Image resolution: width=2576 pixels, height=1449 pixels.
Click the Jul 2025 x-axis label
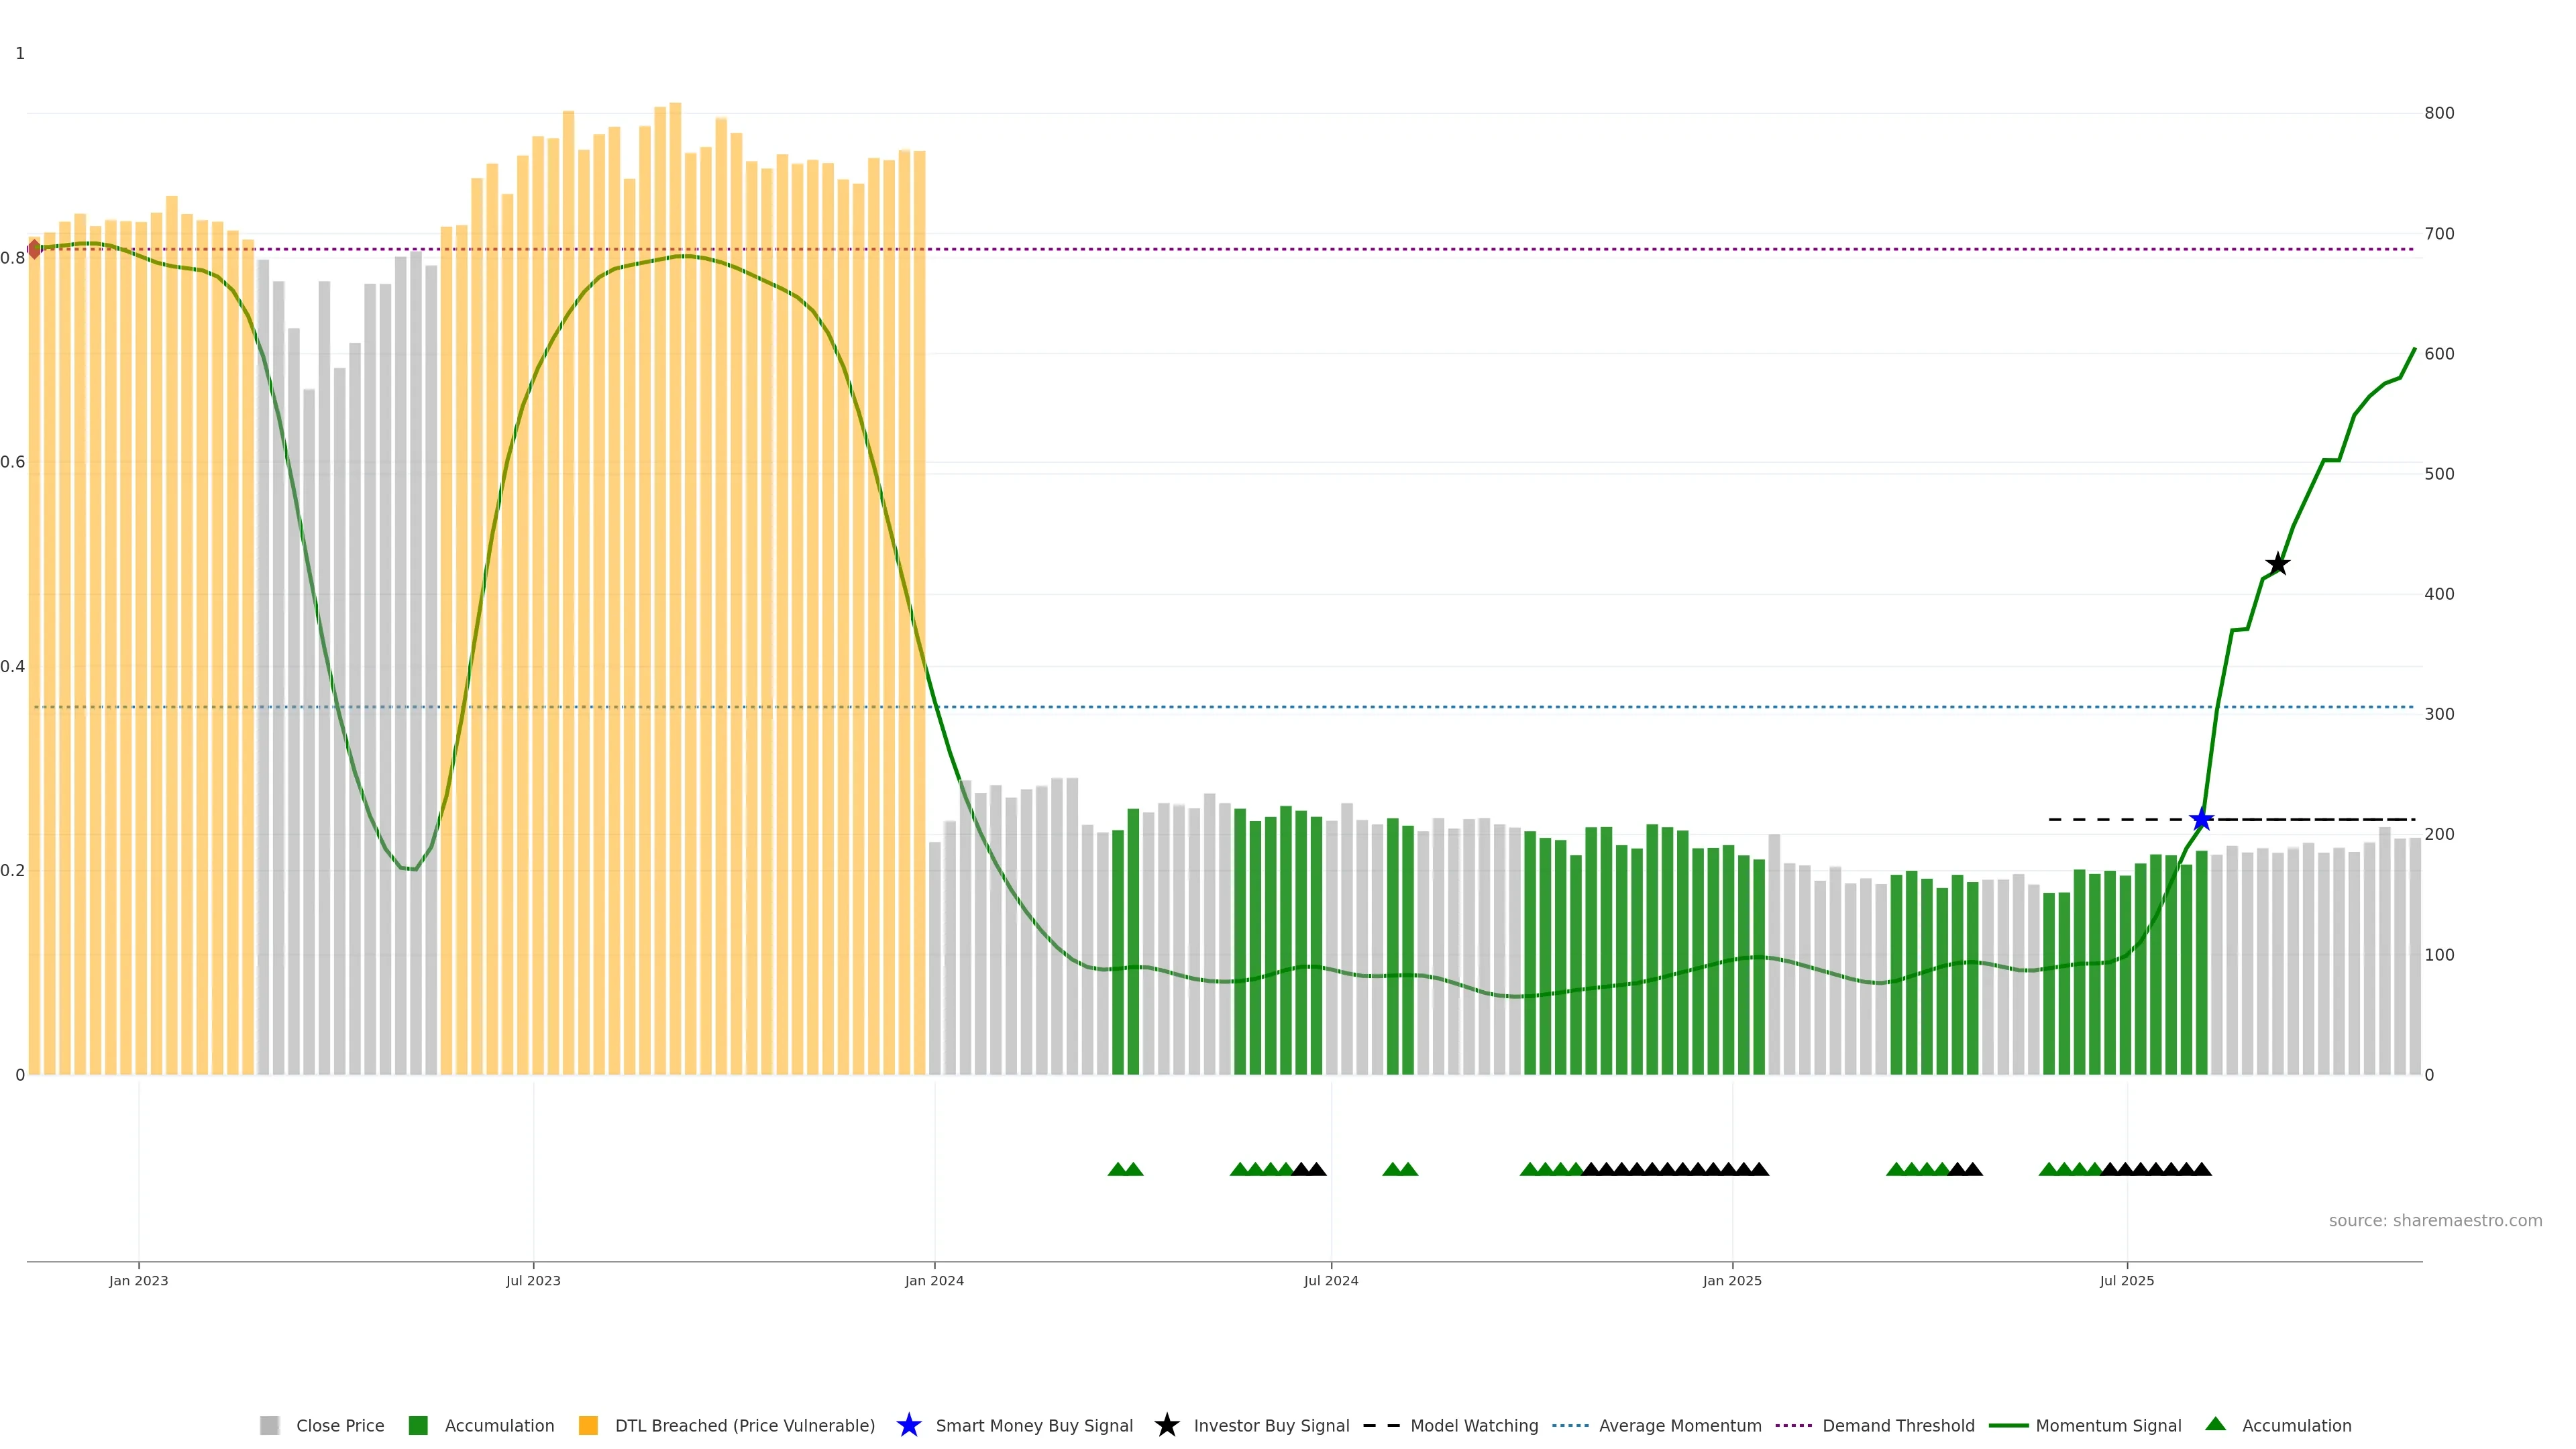(x=2126, y=1280)
